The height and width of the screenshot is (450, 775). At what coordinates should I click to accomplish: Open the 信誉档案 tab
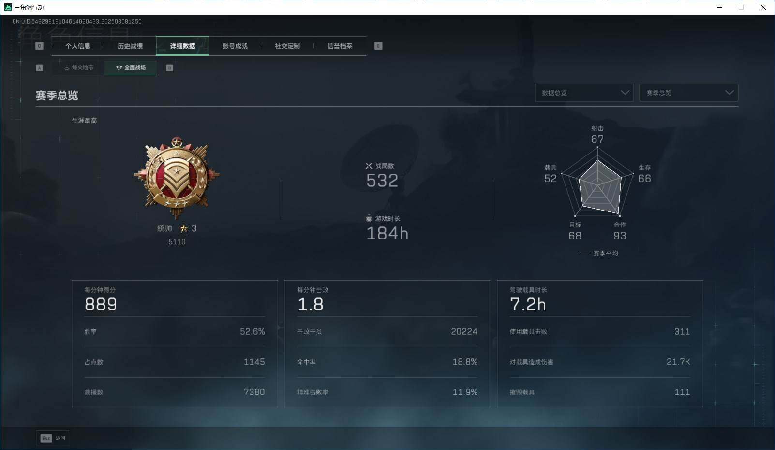(x=340, y=46)
